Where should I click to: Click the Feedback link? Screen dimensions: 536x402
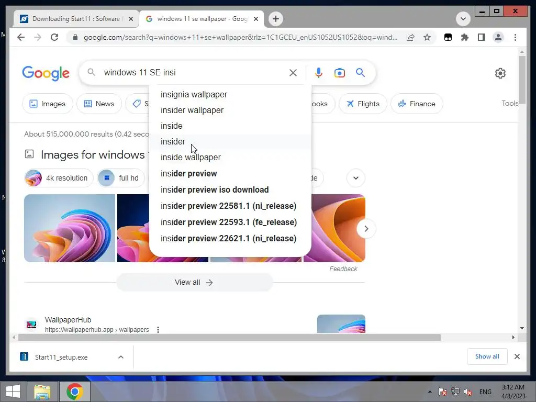(x=343, y=269)
